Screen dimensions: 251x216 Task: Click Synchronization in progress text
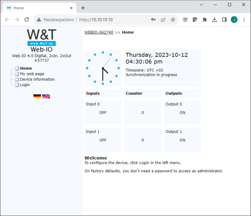point(151,75)
